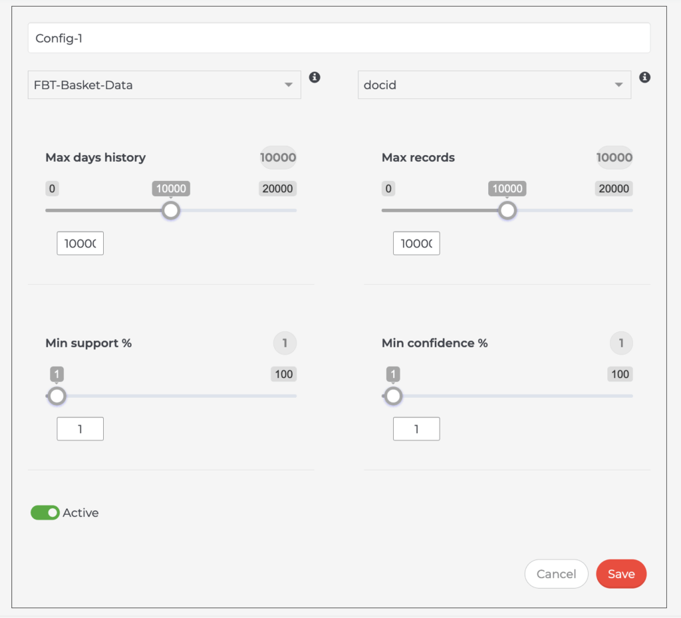This screenshot has width=681, height=618.
Task: Focus the Config-1 name text field
Action: pyautogui.click(x=339, y=39)
